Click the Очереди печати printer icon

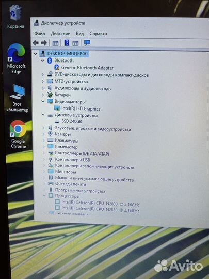(x=51, y=183)
